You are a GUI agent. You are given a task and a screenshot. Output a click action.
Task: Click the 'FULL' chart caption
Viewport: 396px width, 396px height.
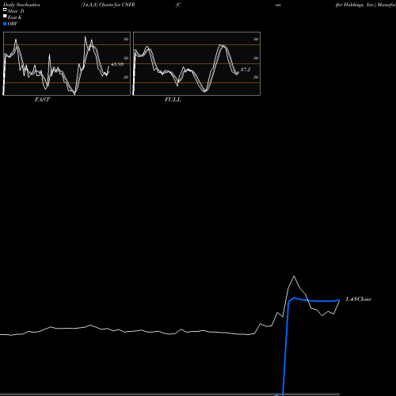[173, 100]
